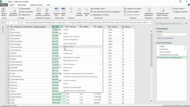
Task: Click the fx formula icon
Action: (19, 23)
